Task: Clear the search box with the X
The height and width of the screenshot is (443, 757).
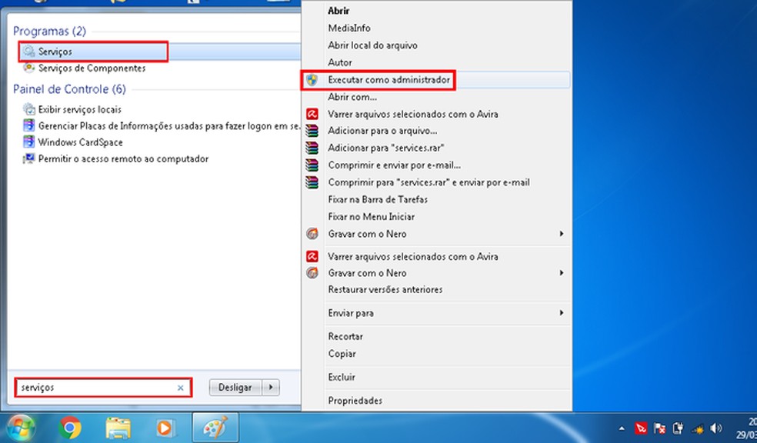Action: point(178,388)
